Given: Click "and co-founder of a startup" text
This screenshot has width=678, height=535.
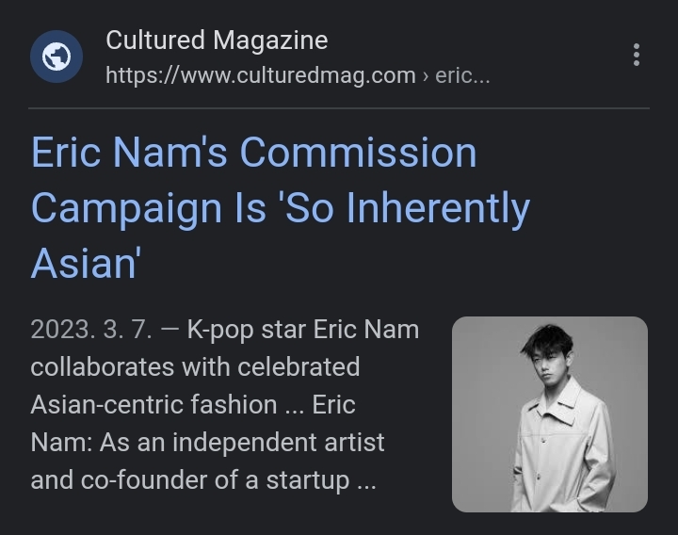Looking at the screenshot, I should pos(189,479).
